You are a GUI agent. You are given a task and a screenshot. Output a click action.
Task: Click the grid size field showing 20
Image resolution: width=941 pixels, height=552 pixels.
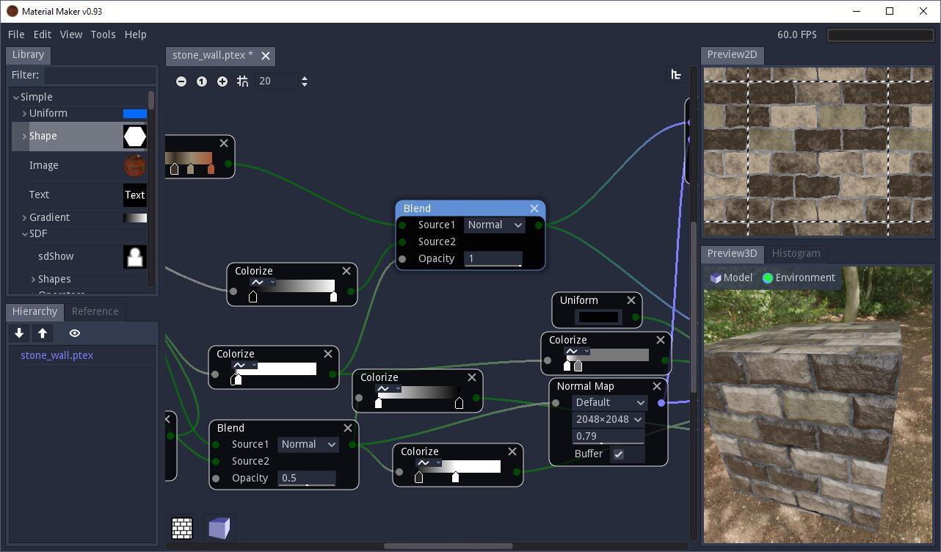(277, 81)
